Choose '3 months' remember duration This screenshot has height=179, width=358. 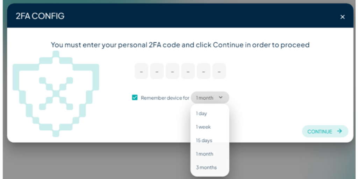(x=206, y=167)
